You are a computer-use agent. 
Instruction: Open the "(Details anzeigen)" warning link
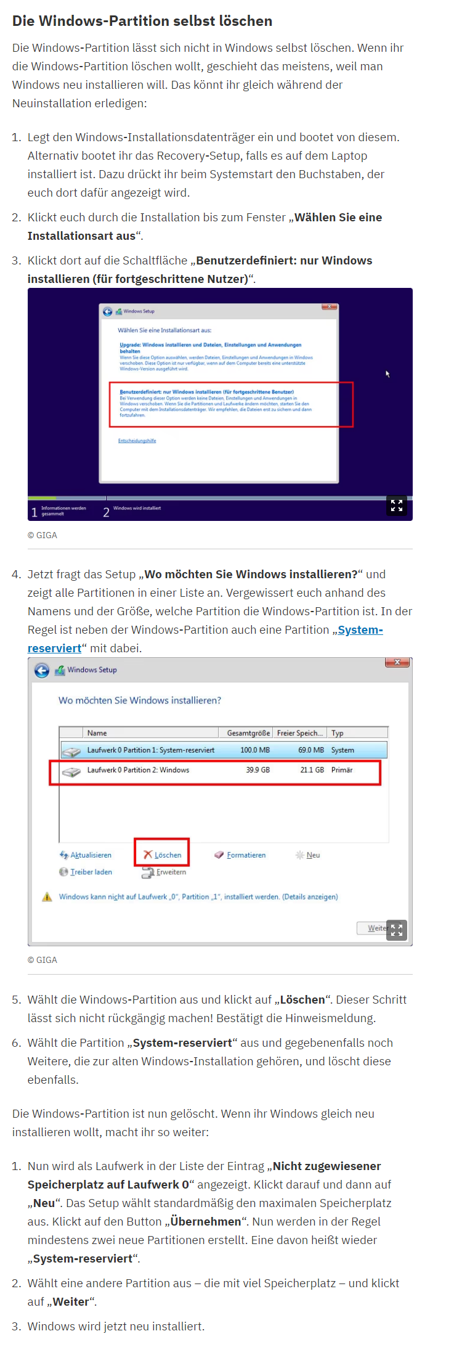[310, 897]
